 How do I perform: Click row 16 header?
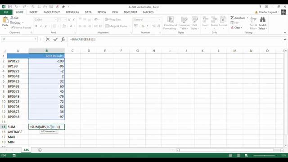tap(4, 132)
